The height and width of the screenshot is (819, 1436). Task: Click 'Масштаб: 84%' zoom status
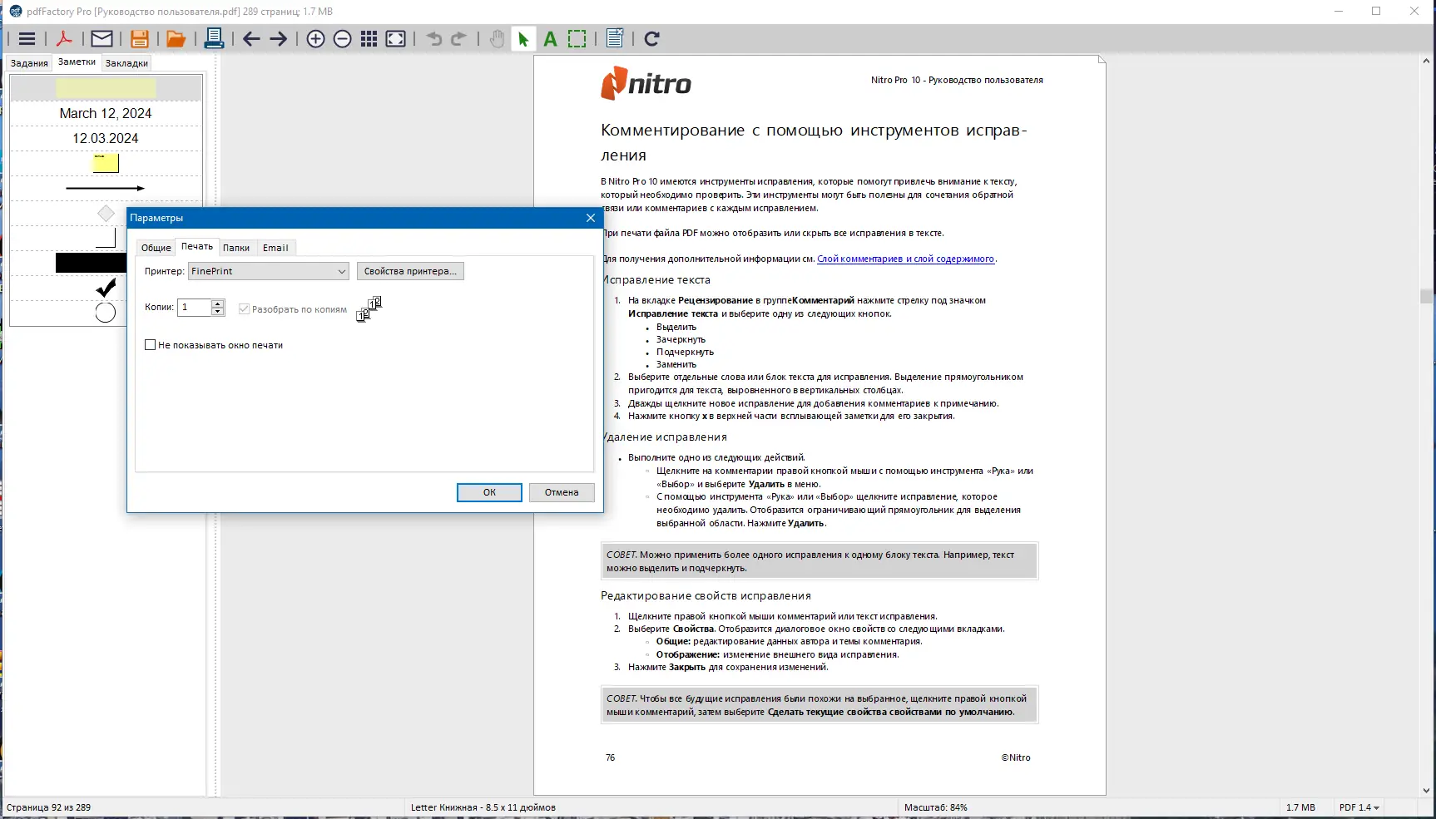tap(936, 807)
